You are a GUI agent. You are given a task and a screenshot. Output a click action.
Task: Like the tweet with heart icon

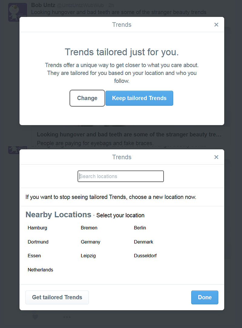tap(35, 317)
